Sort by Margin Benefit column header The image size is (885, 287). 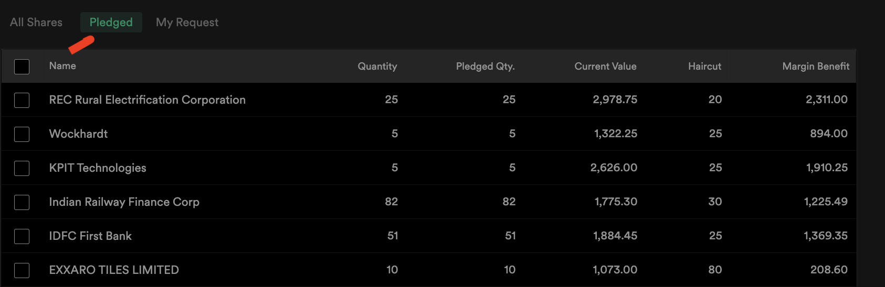click(x=816, y=66)
